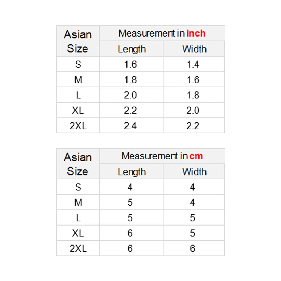This screenshot has width=281, height=281.
Task: Click the M length value 1.8 in the inch table
Action: (x=130, y=80)
